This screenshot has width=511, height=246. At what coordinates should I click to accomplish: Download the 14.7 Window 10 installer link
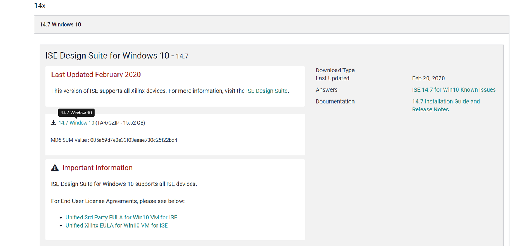[x=76, y=123]
